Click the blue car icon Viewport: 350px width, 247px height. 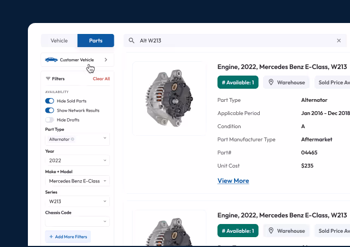pyautogui.click(x=51, y=60)
